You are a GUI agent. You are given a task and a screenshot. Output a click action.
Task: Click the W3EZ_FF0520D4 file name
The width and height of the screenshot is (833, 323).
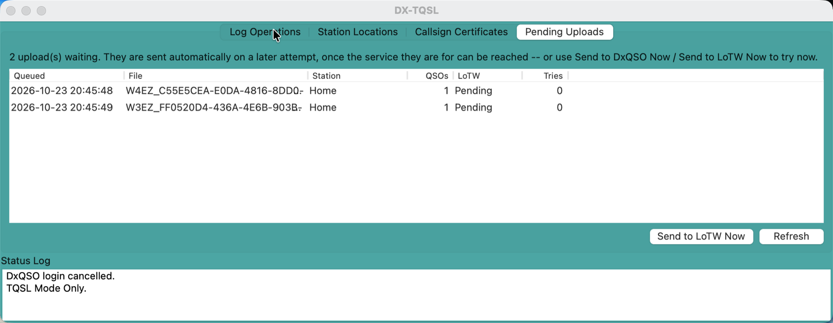(x=214, y=107)
